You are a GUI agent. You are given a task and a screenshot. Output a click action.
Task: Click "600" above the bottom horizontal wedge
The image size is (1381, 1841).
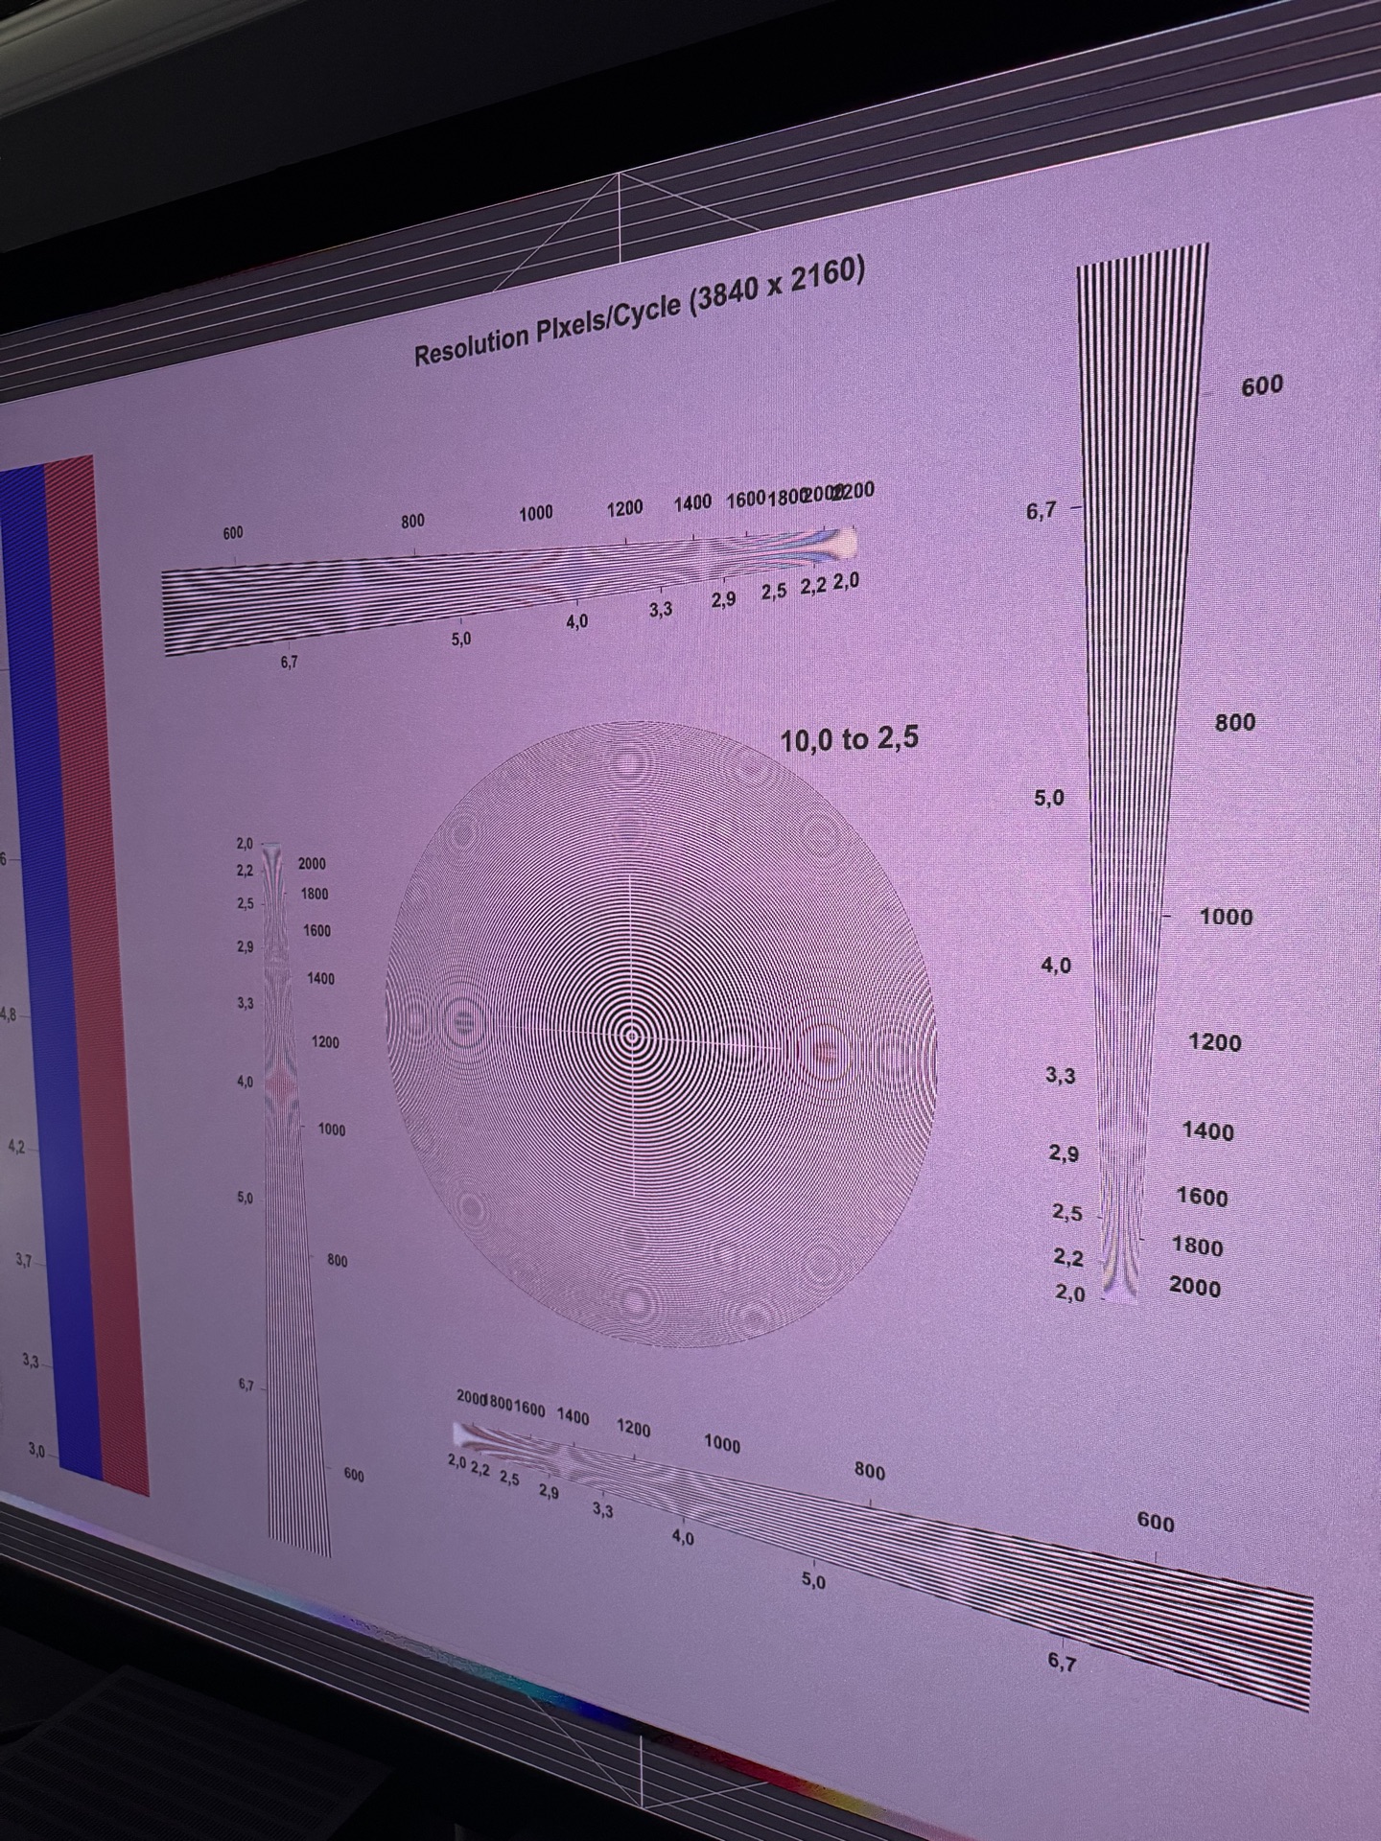1156,1522
